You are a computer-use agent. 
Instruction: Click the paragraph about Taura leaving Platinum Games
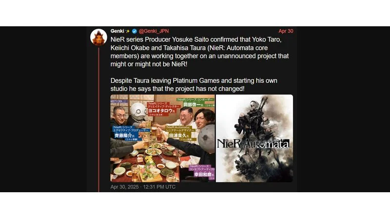194,85
